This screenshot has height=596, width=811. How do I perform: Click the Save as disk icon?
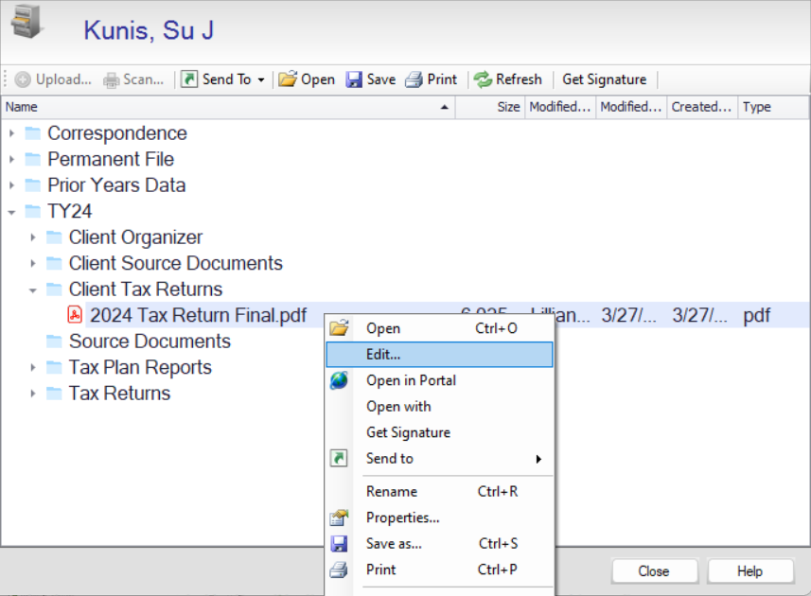click(340, 544)
